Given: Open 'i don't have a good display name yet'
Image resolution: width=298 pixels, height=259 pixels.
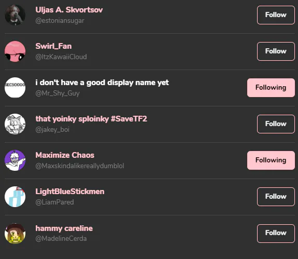Looking at the screenshot, I should [x=102, y=83].
